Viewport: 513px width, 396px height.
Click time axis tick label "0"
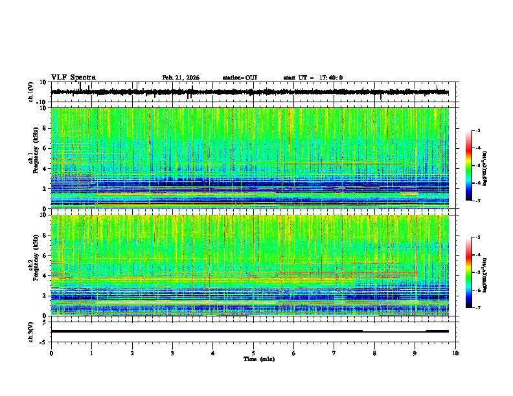pyautogui.click(x=51, y=353)
